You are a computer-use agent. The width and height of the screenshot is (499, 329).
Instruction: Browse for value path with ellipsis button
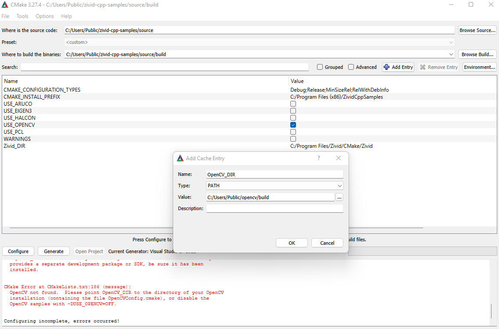pos(339,197)
